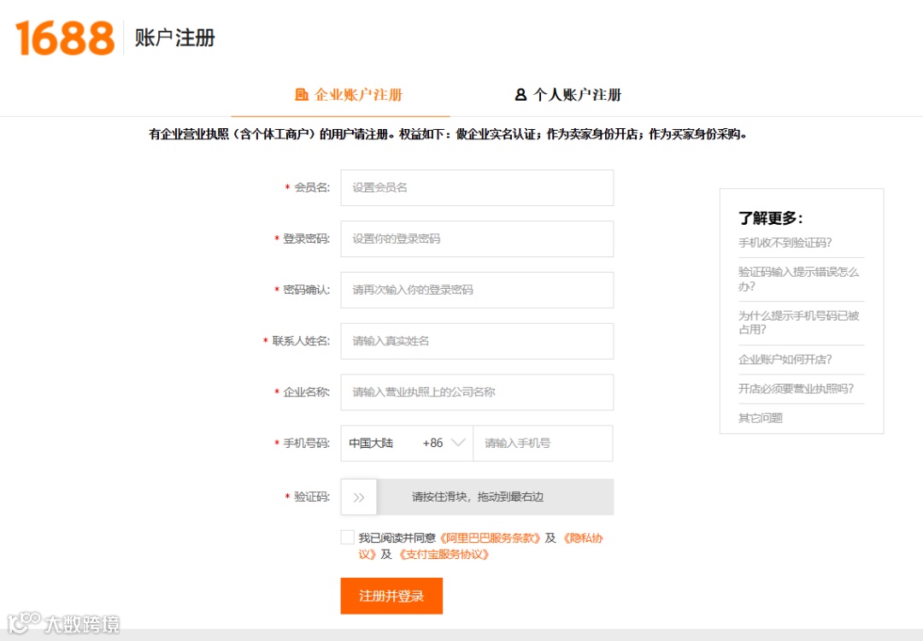Tick the 我已阅读并同意 agreement checkbox
The image size is (923, 641).
click(x=347, y=537)
